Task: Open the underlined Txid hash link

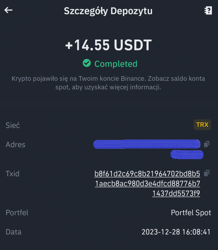Action: pos(147,183)
